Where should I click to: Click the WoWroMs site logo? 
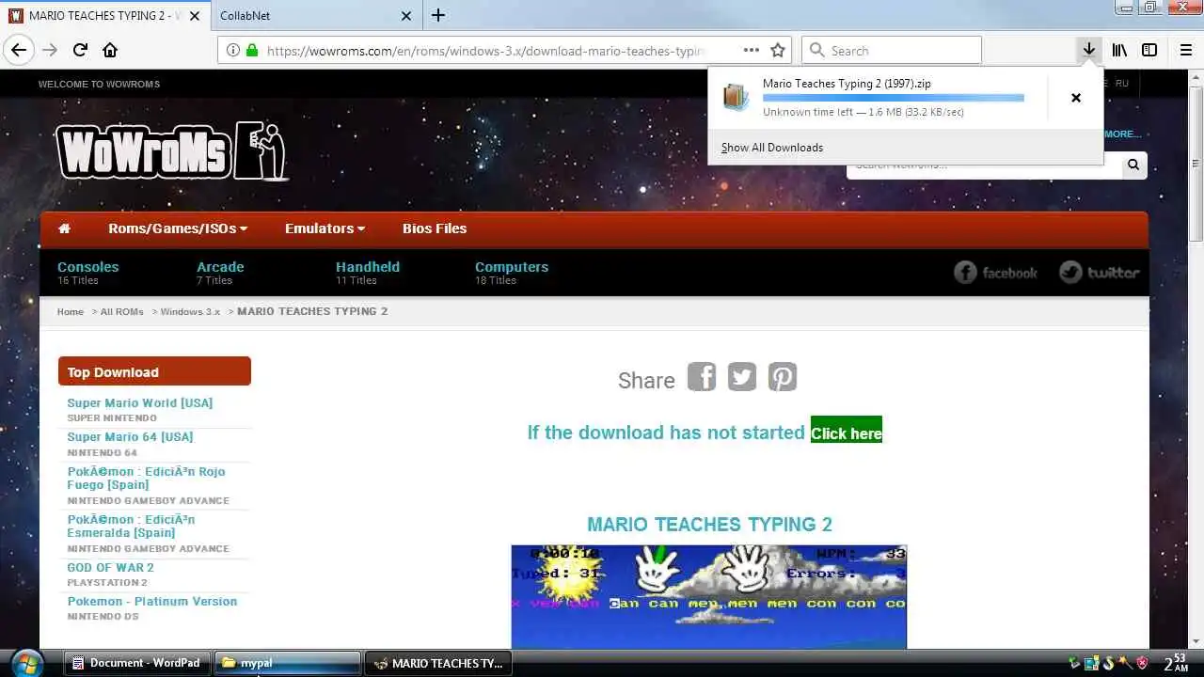point(171,151)
